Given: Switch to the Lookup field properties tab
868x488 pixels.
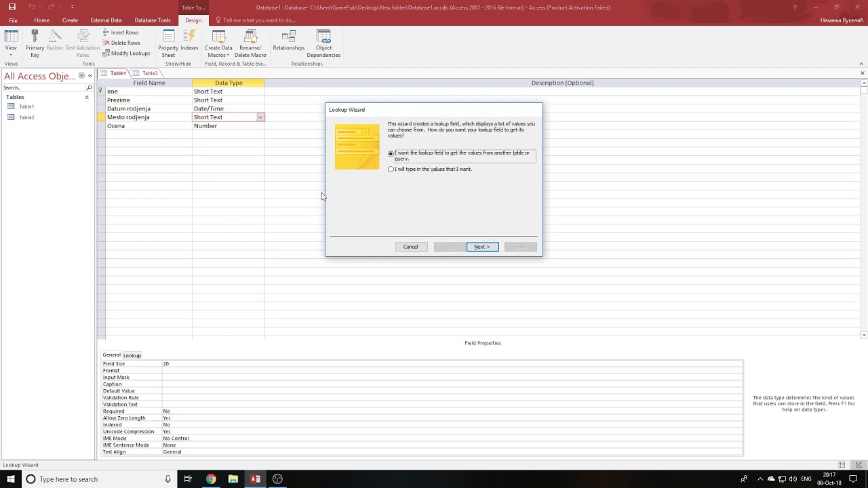Looking at the screenshot, I should click(x=132, y=355).
